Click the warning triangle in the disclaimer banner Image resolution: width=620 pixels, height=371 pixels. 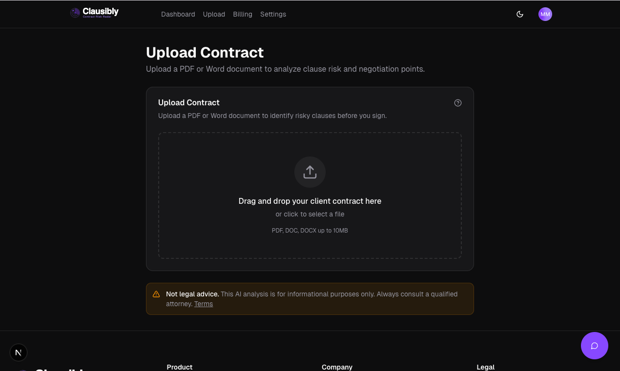pyautogui.click(x=156, y=293)
